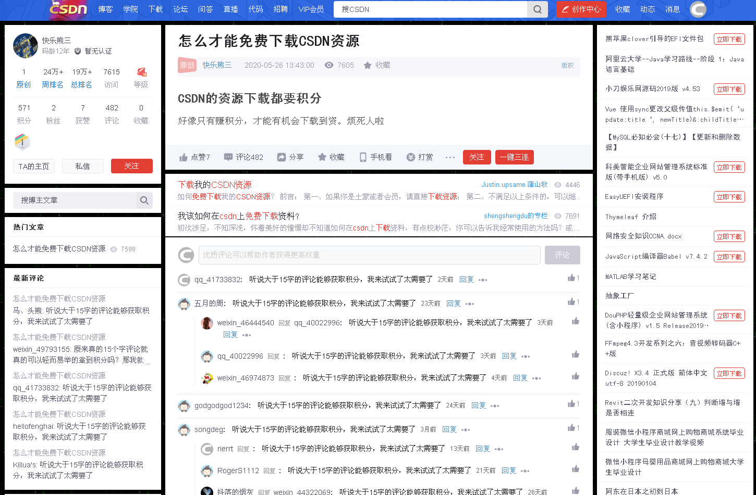
Task: Click the TA的主页 button
Action: pyautogui.click(x=33, y=166)
